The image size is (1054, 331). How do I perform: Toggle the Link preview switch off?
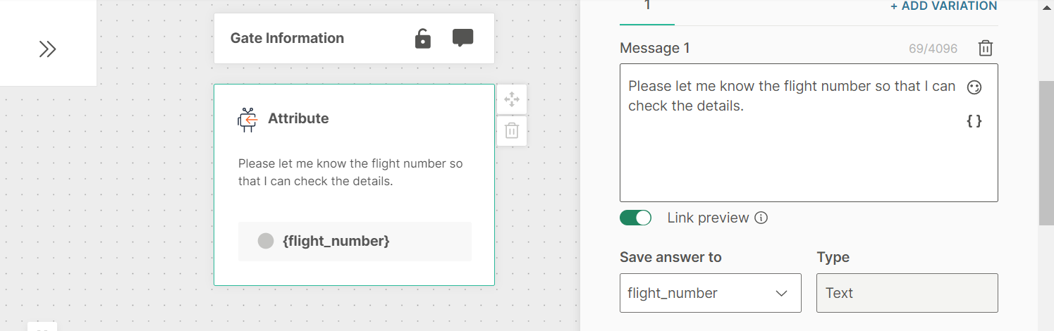click(x=635, y=218)
